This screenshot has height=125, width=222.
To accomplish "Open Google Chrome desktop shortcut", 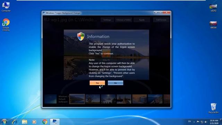I will (x=6, y=25).
